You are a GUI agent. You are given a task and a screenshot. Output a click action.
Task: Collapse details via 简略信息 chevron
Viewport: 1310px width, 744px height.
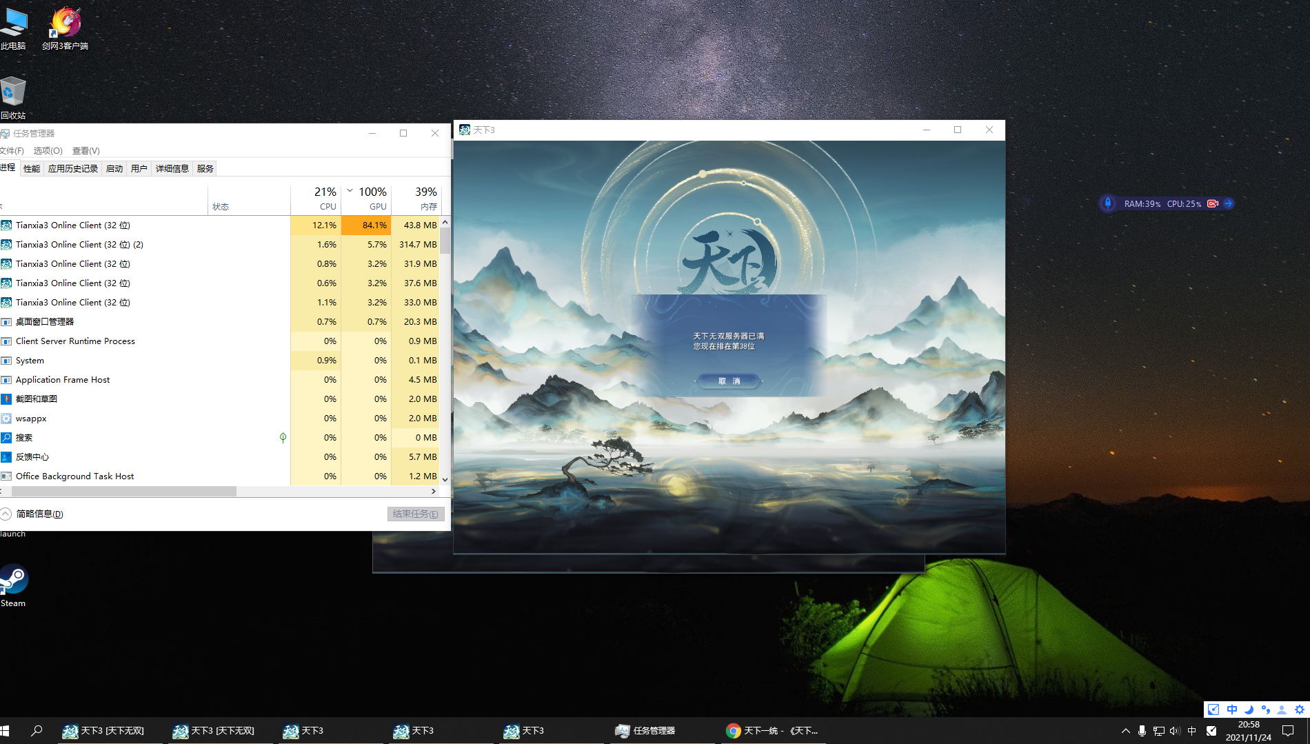pos(6,514)
